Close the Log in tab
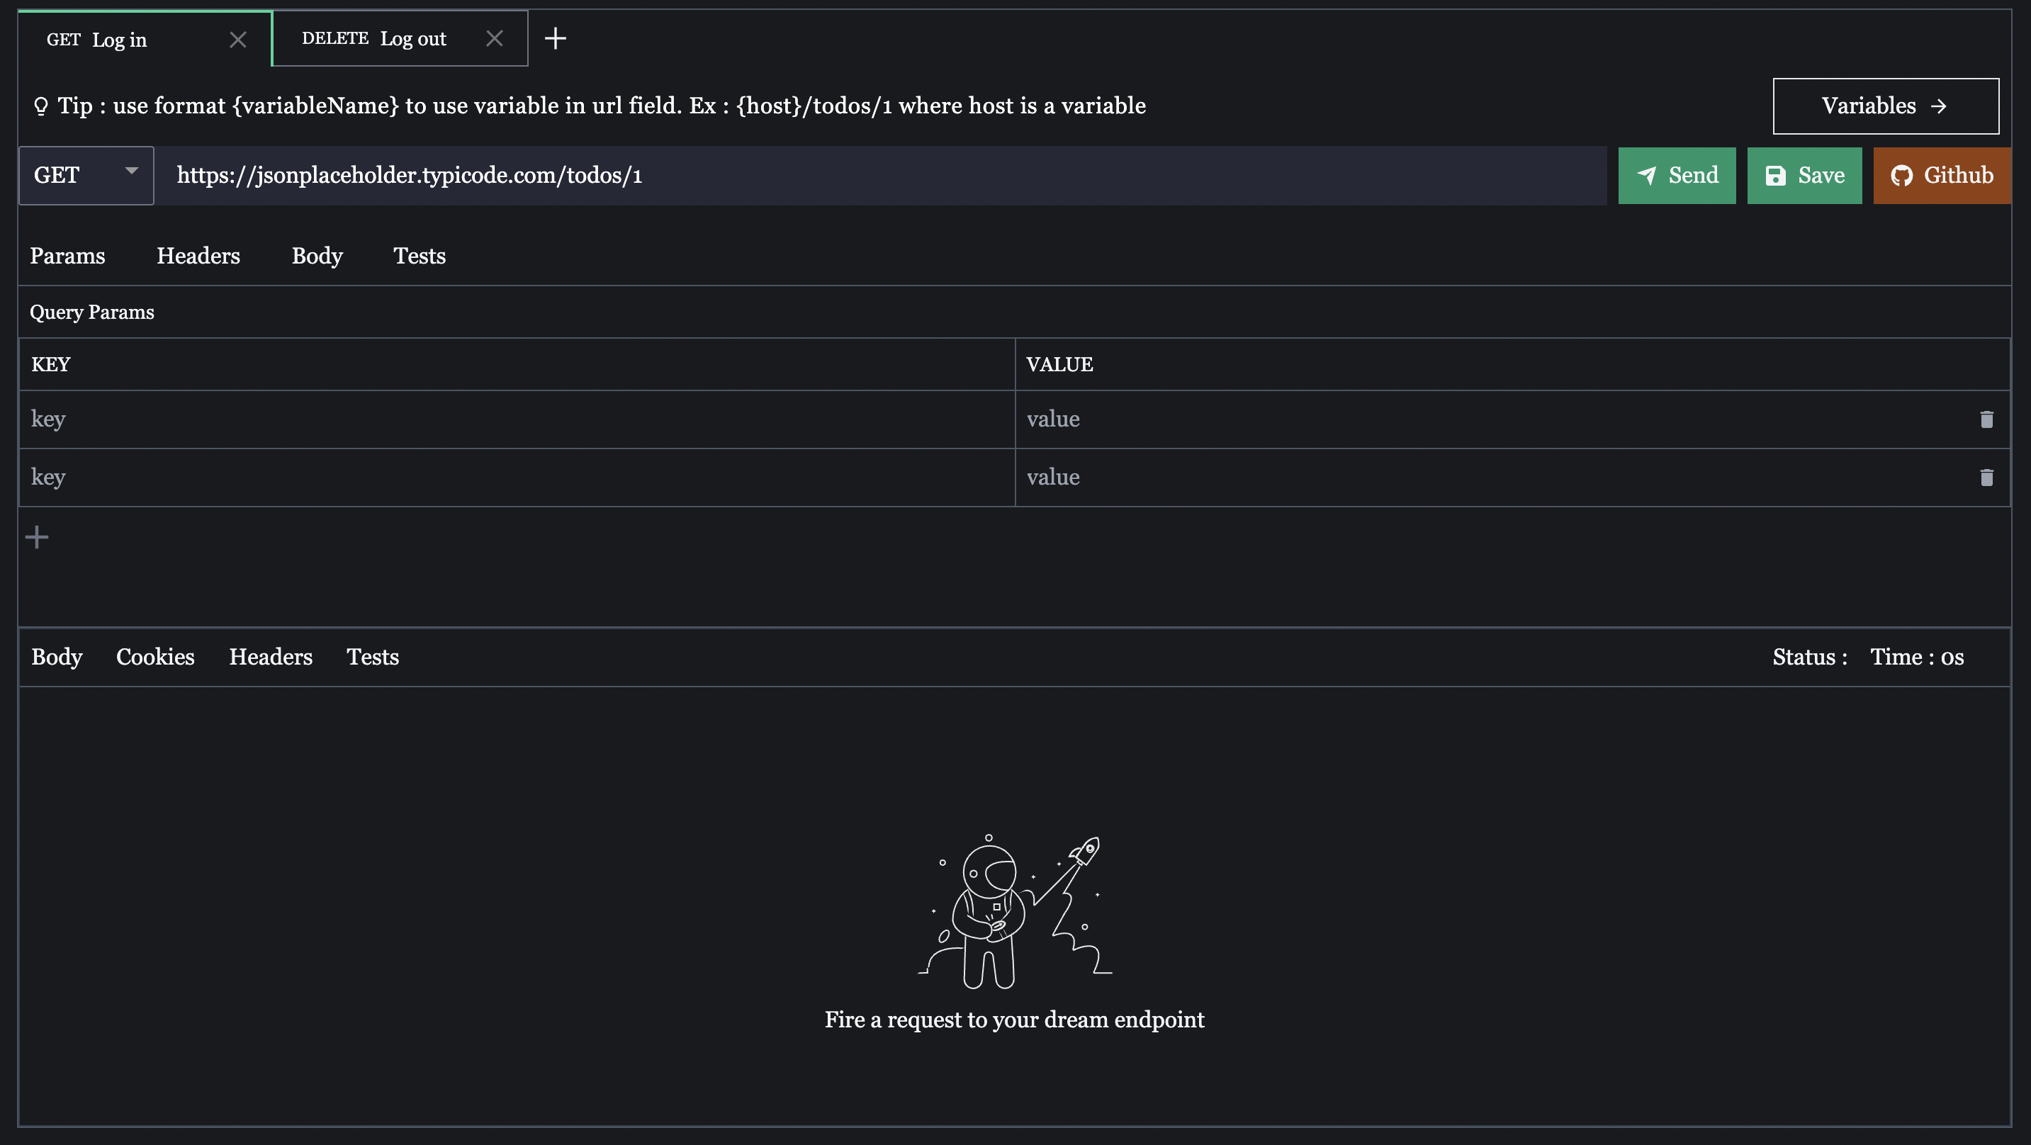The image size is (2031, 1145). coord(237,40)
